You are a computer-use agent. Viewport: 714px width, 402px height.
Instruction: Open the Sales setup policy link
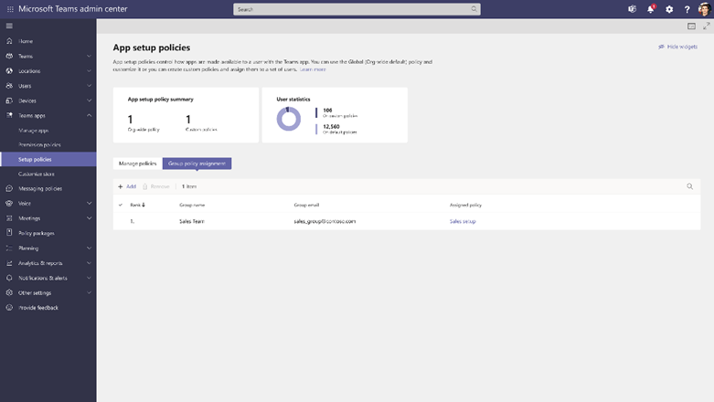point(463,221)
